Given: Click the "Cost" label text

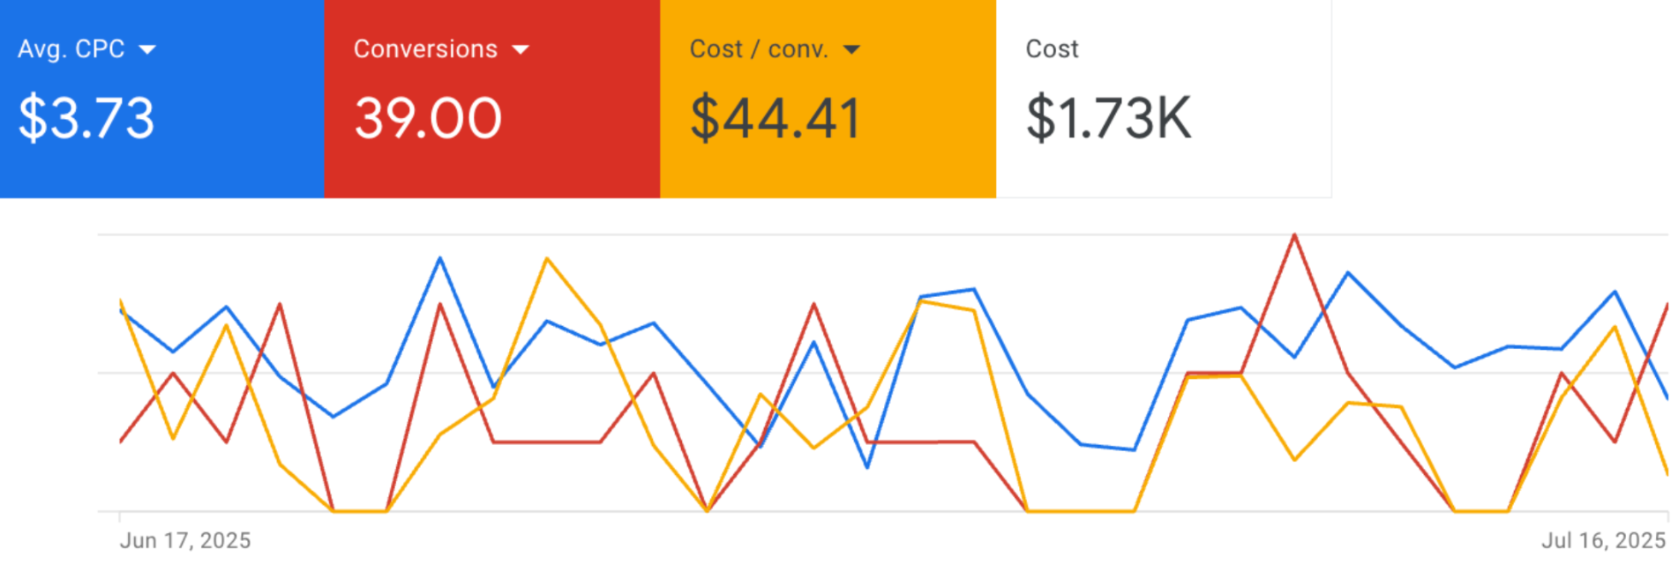Looking at the screenshot, I should (x=1052, y=49).
